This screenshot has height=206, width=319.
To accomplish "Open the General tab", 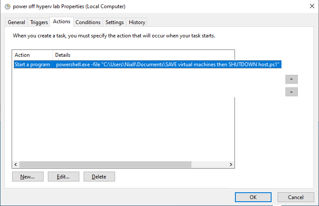I will point(16,22).
